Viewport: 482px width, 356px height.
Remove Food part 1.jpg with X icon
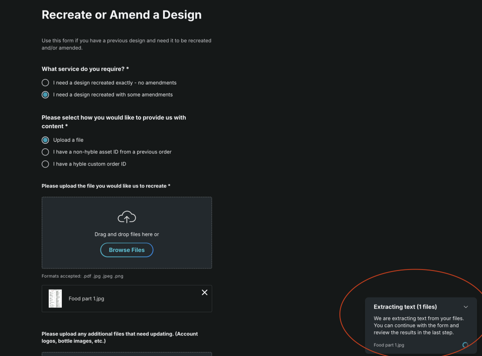pyautogui.click(x=204, y=293)
